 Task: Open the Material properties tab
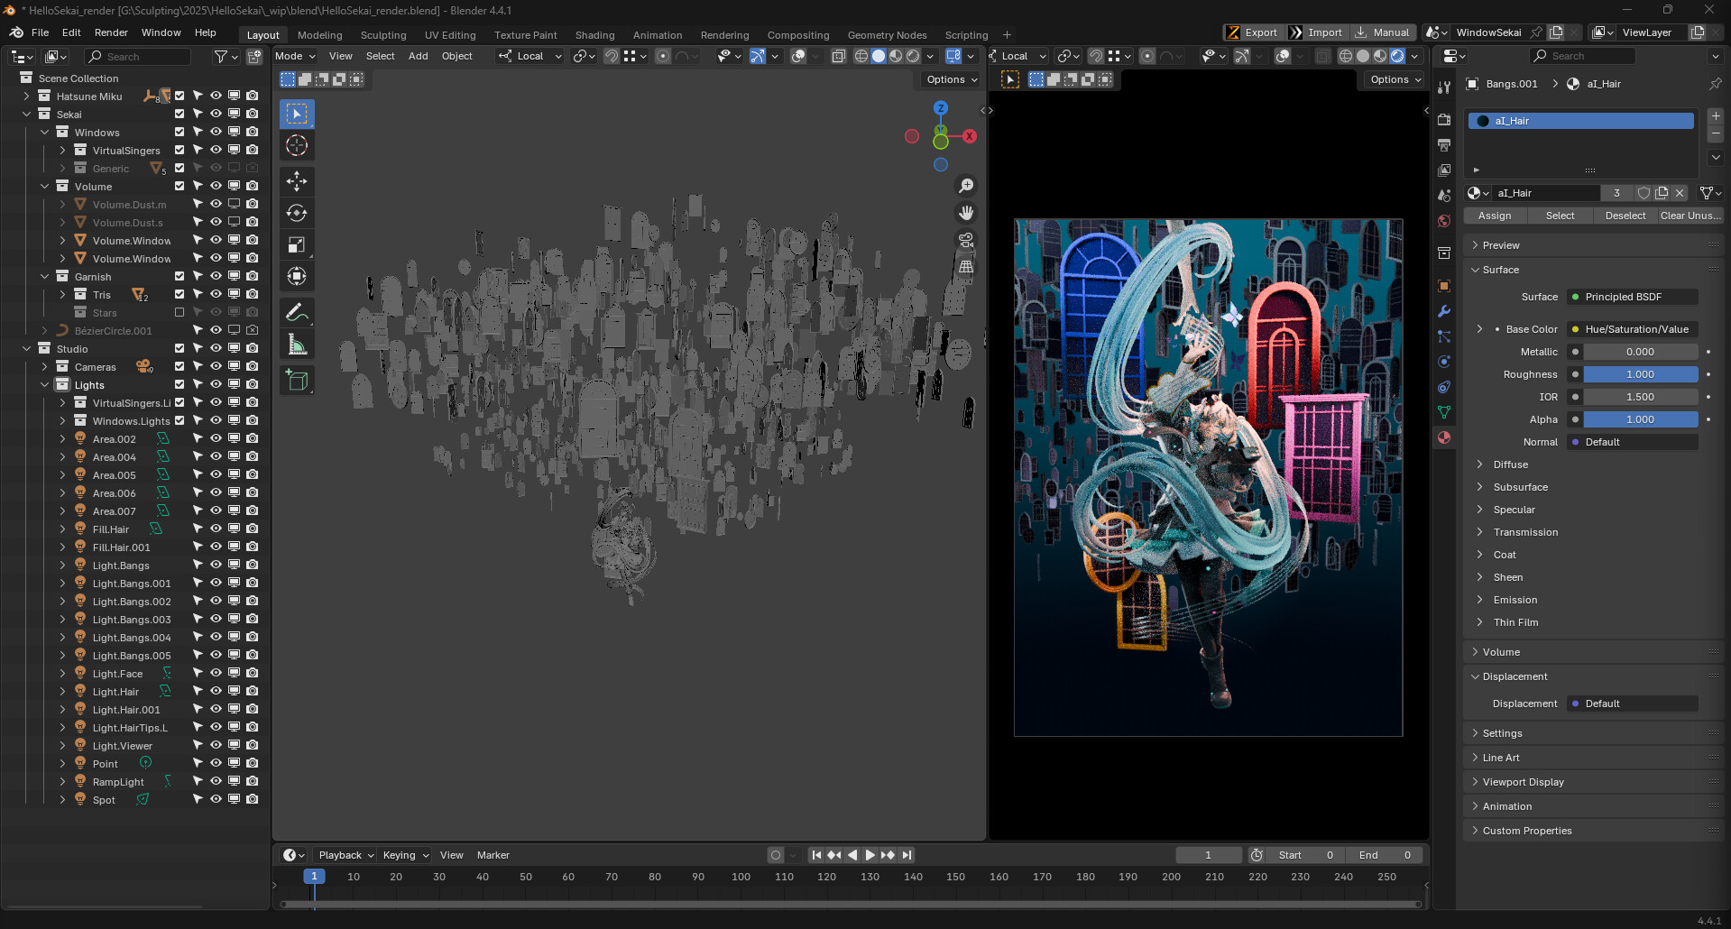click(1444, 437)
